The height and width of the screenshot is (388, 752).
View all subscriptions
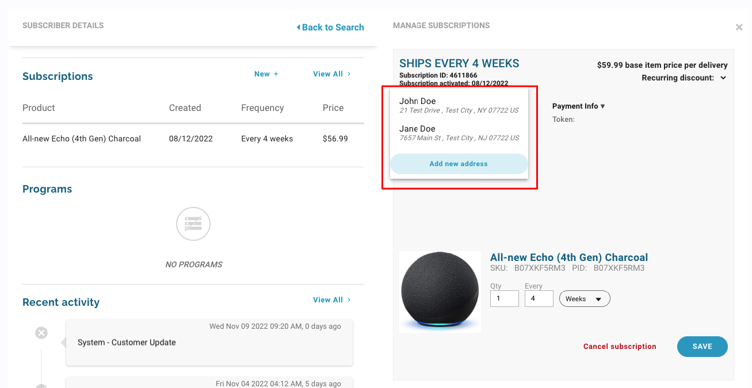[331, 74]
